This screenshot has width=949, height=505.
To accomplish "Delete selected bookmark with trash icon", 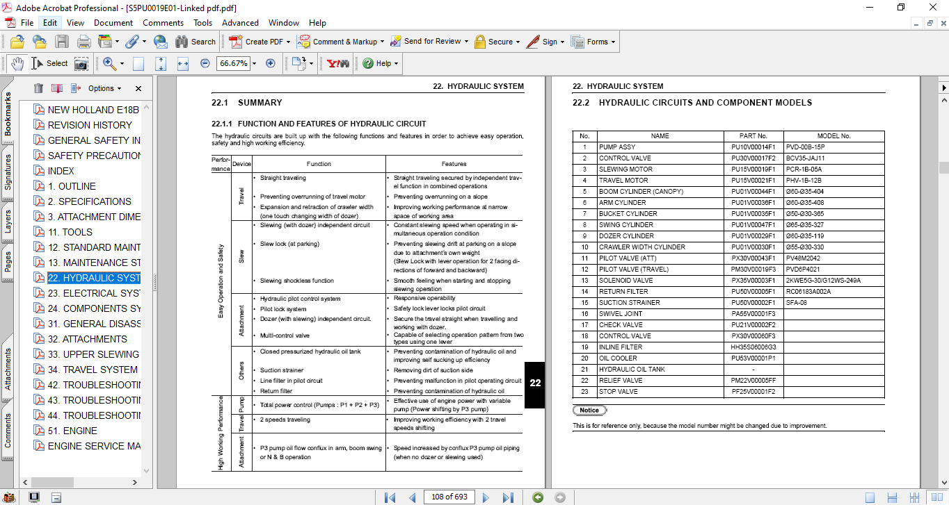I will tap(38, 88).
